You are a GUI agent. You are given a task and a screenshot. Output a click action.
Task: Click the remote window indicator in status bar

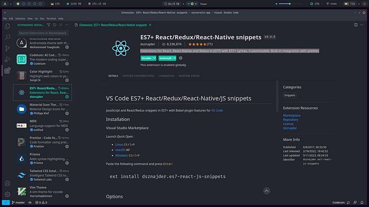click(x=6, y=202)
